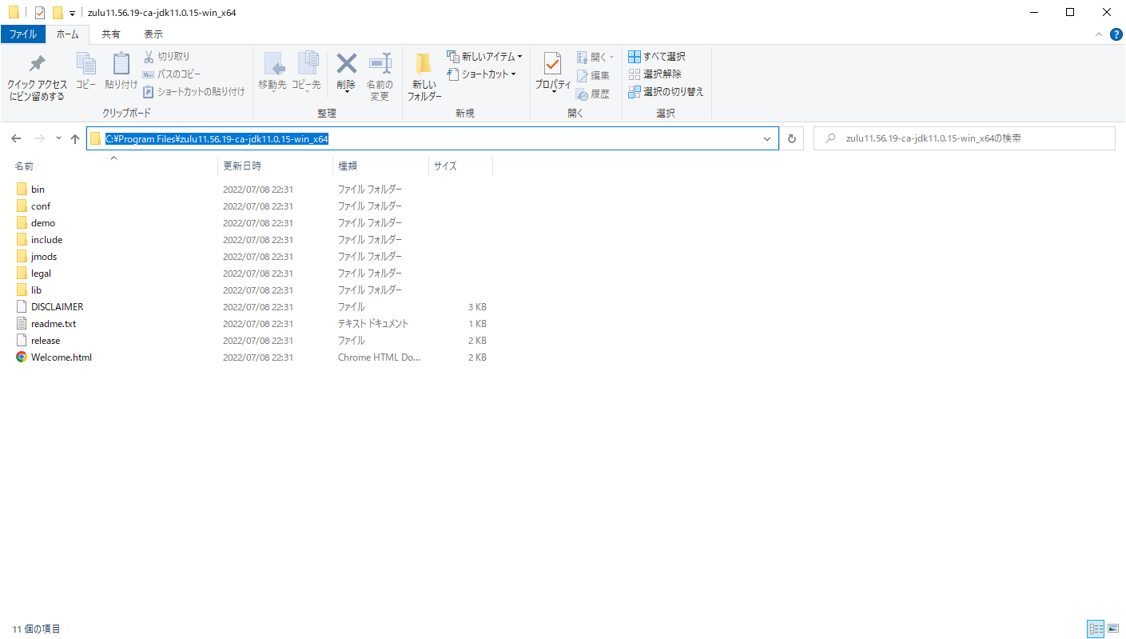The width and height of the screenshot is (1126, 639).
Task: Open the Customize Quick Access Toolbar dropdown
Action: pos(72,14)
